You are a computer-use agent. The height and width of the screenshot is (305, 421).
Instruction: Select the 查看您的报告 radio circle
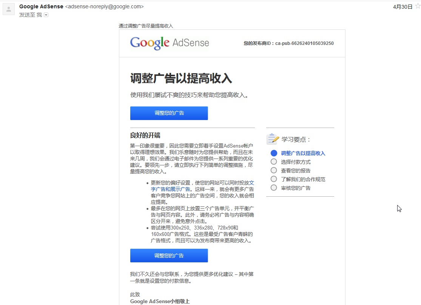click(x=274, y=170)
